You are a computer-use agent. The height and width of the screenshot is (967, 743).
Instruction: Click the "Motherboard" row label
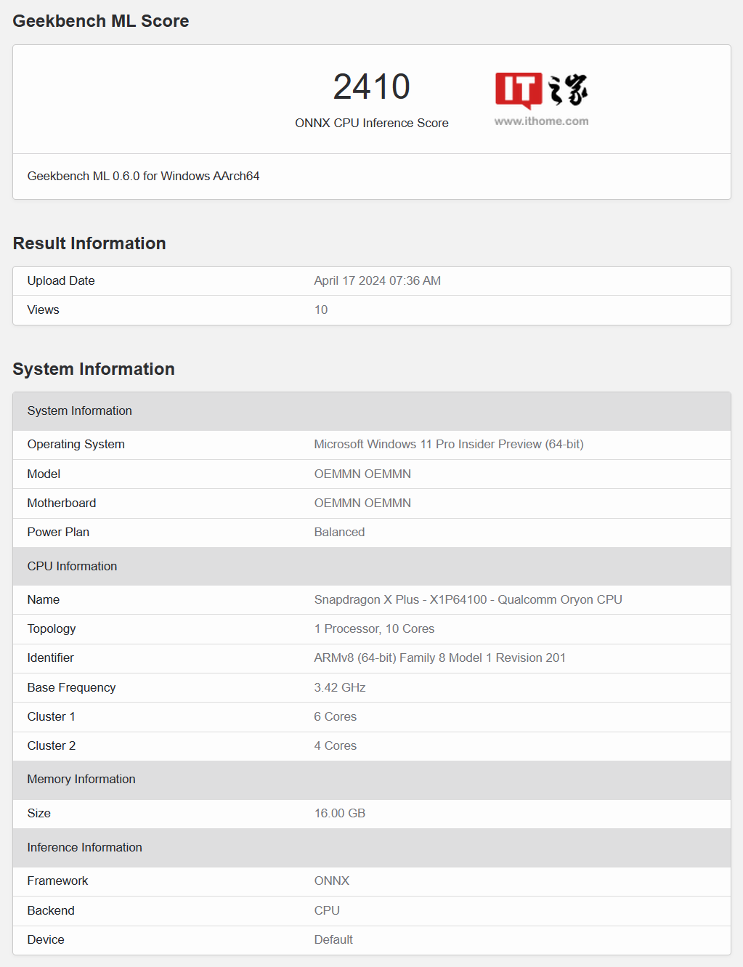(62, 503)
